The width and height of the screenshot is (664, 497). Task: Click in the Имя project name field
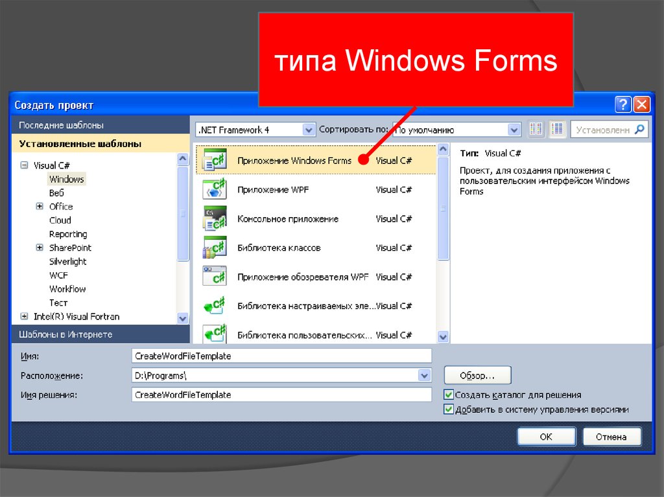(281, 356)
